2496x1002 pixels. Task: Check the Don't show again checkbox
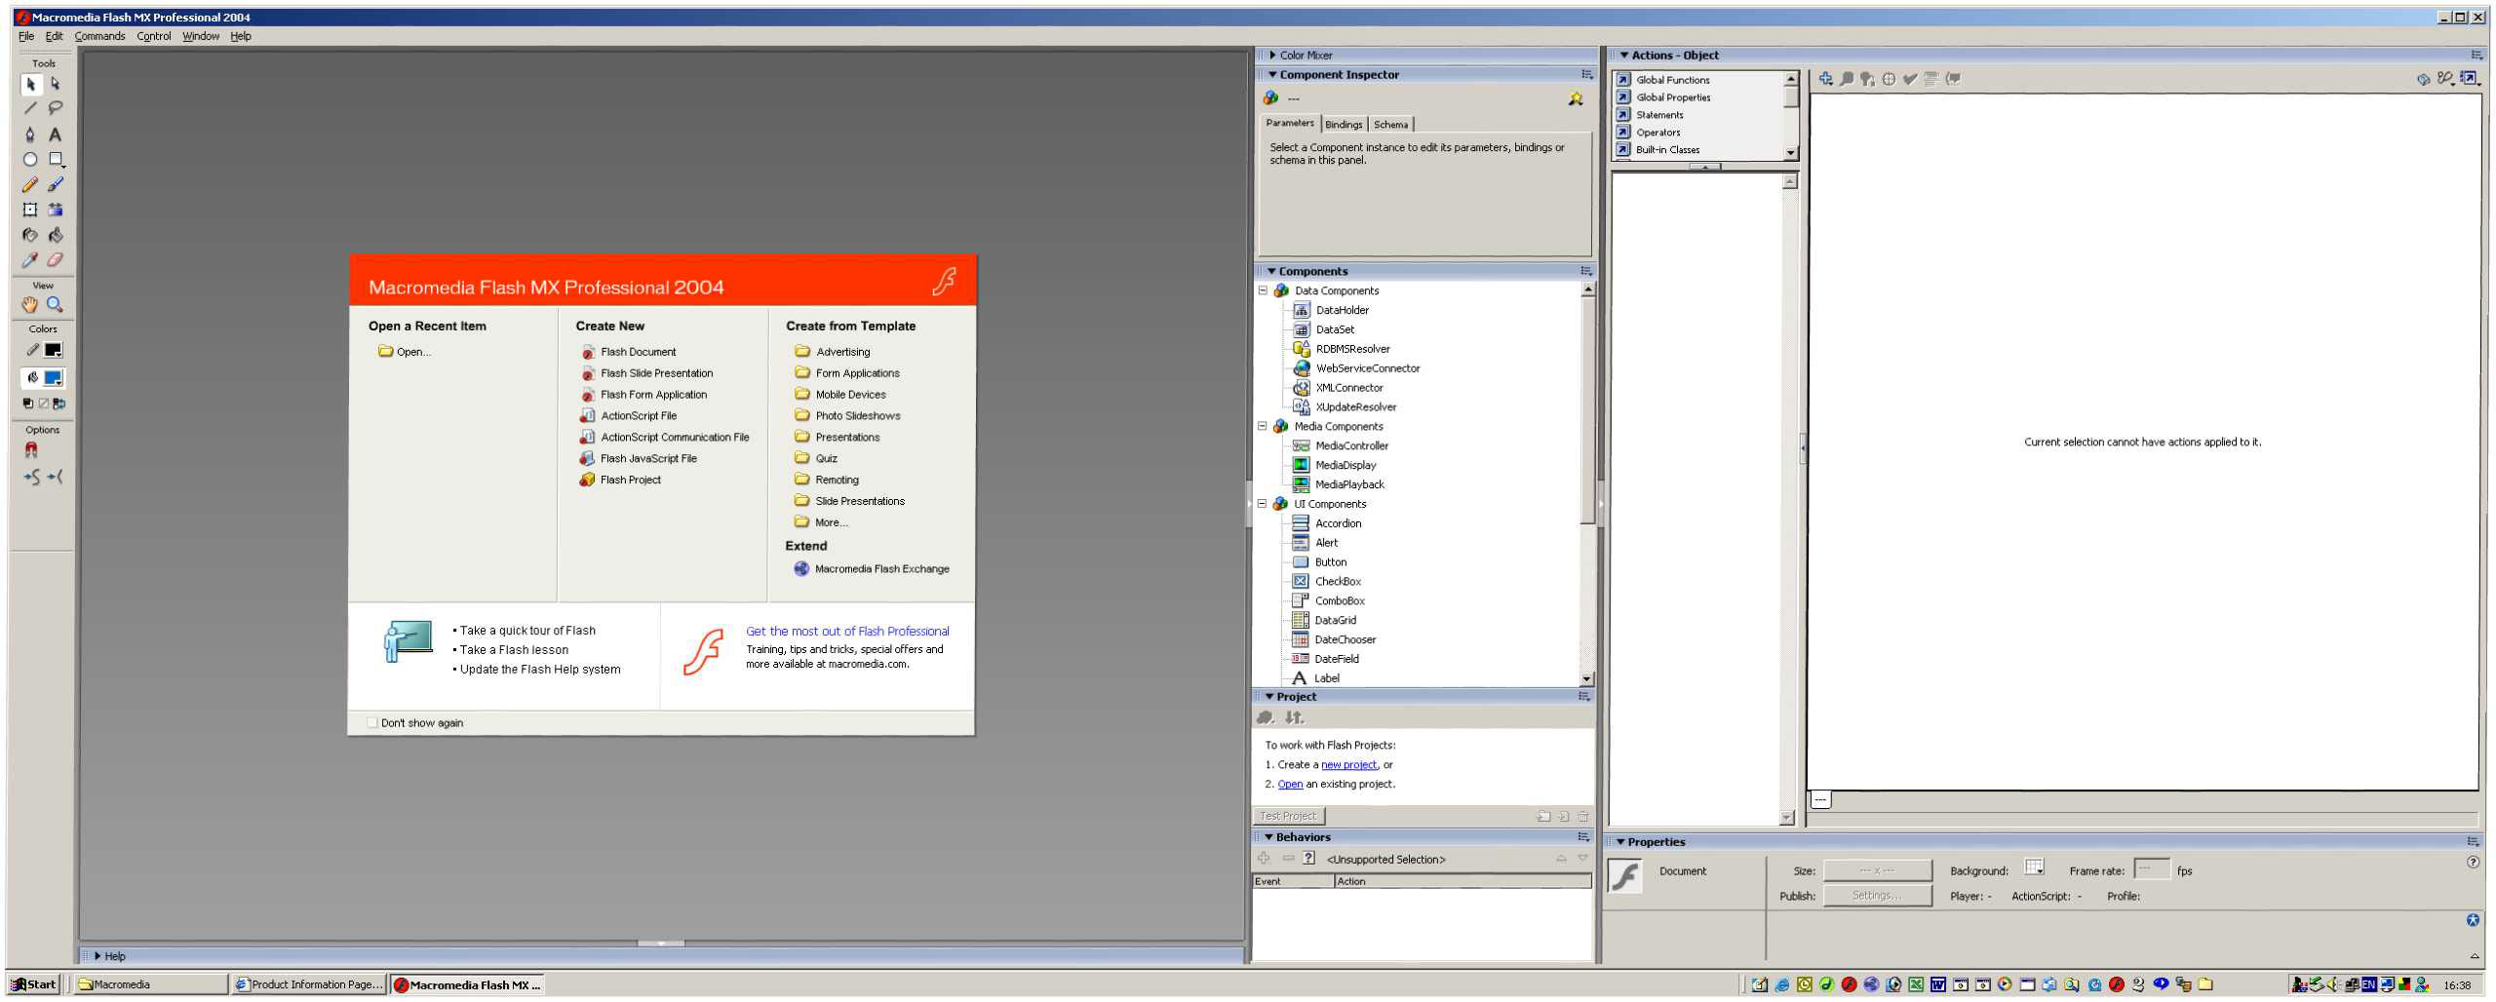(372, 723)
